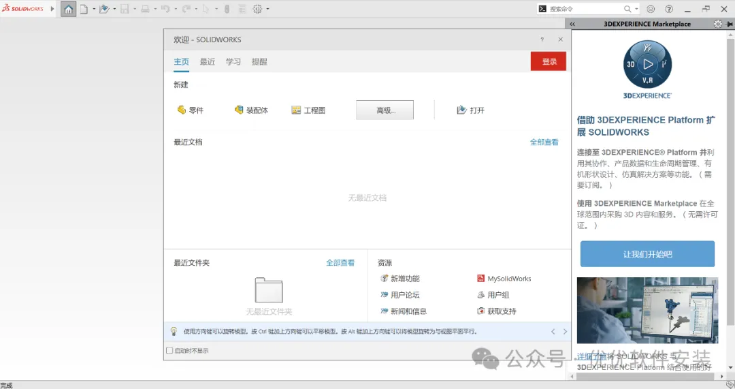Click the red Login (登录) button
Image resolution: width=735 pixels, height=389 pixels.
click(549, 61)
